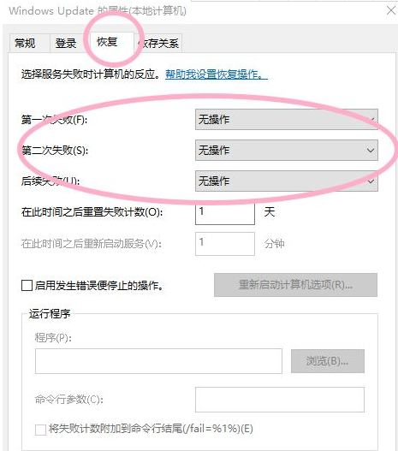Click the second failure dropdown chevron arrow
This screenshot has height=451, width=398.
371,150
